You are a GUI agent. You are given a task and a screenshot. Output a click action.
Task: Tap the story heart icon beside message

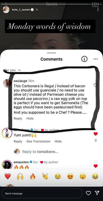point(88,193)
